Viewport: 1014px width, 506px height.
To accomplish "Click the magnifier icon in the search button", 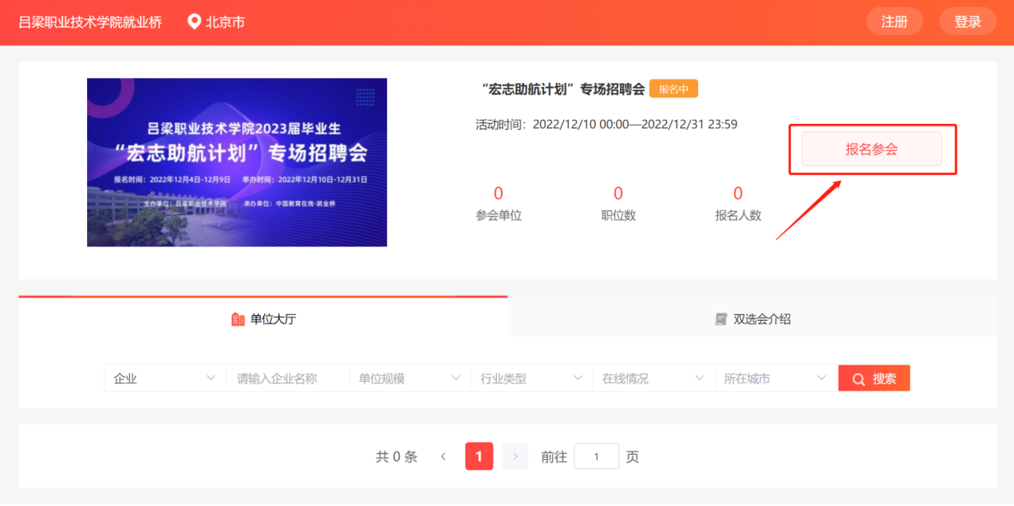I will (x=858, y=379).
